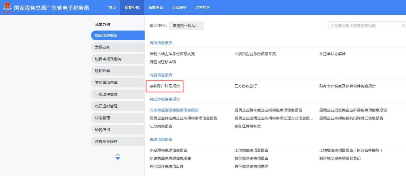
Task: Select the 地方特色 tab
Action: click(203, 8)
